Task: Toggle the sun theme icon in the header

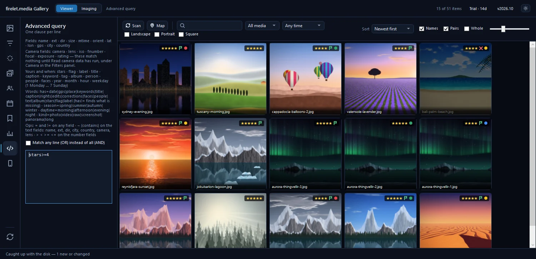Action: [x=525, y=9]
